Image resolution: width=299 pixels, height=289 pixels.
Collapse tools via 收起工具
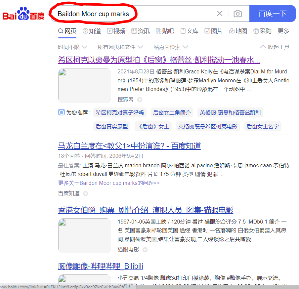(275, 47)
